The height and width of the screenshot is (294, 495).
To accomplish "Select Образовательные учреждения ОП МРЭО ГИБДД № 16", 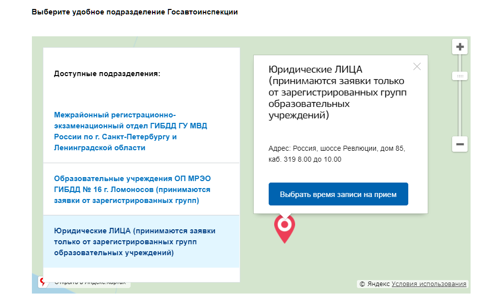I will [132, 190].
